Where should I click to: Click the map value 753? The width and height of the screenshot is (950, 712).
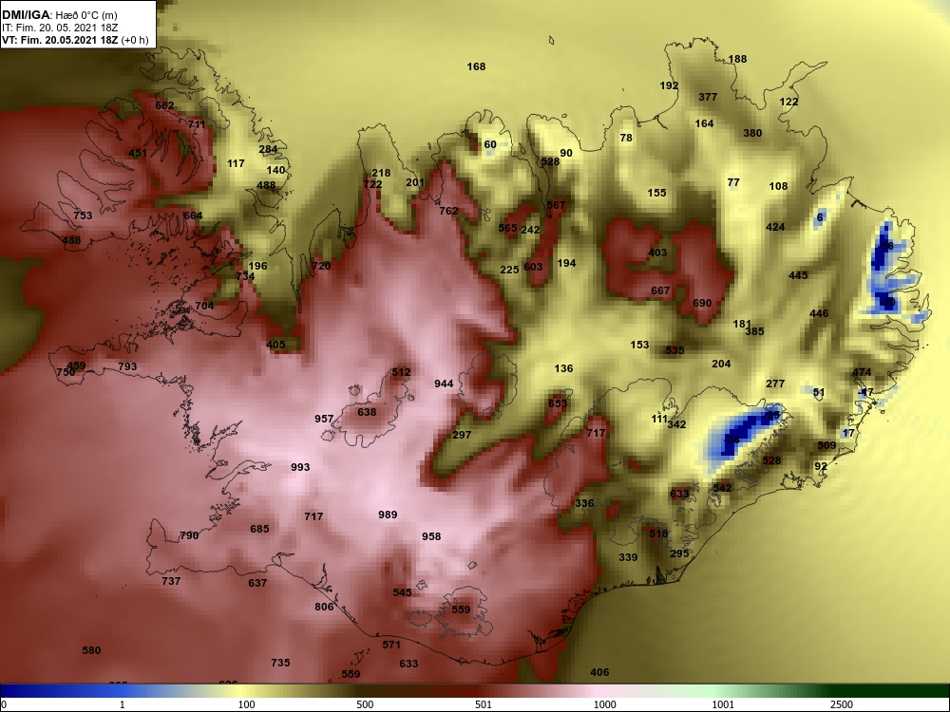(83, 215)
